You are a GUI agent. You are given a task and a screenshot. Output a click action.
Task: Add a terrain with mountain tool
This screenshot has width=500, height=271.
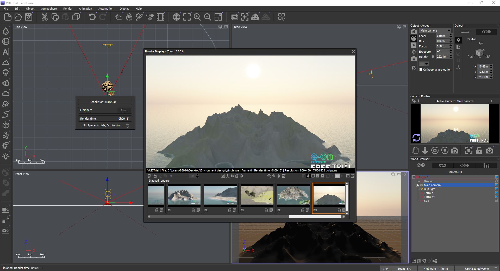[6, 62]
